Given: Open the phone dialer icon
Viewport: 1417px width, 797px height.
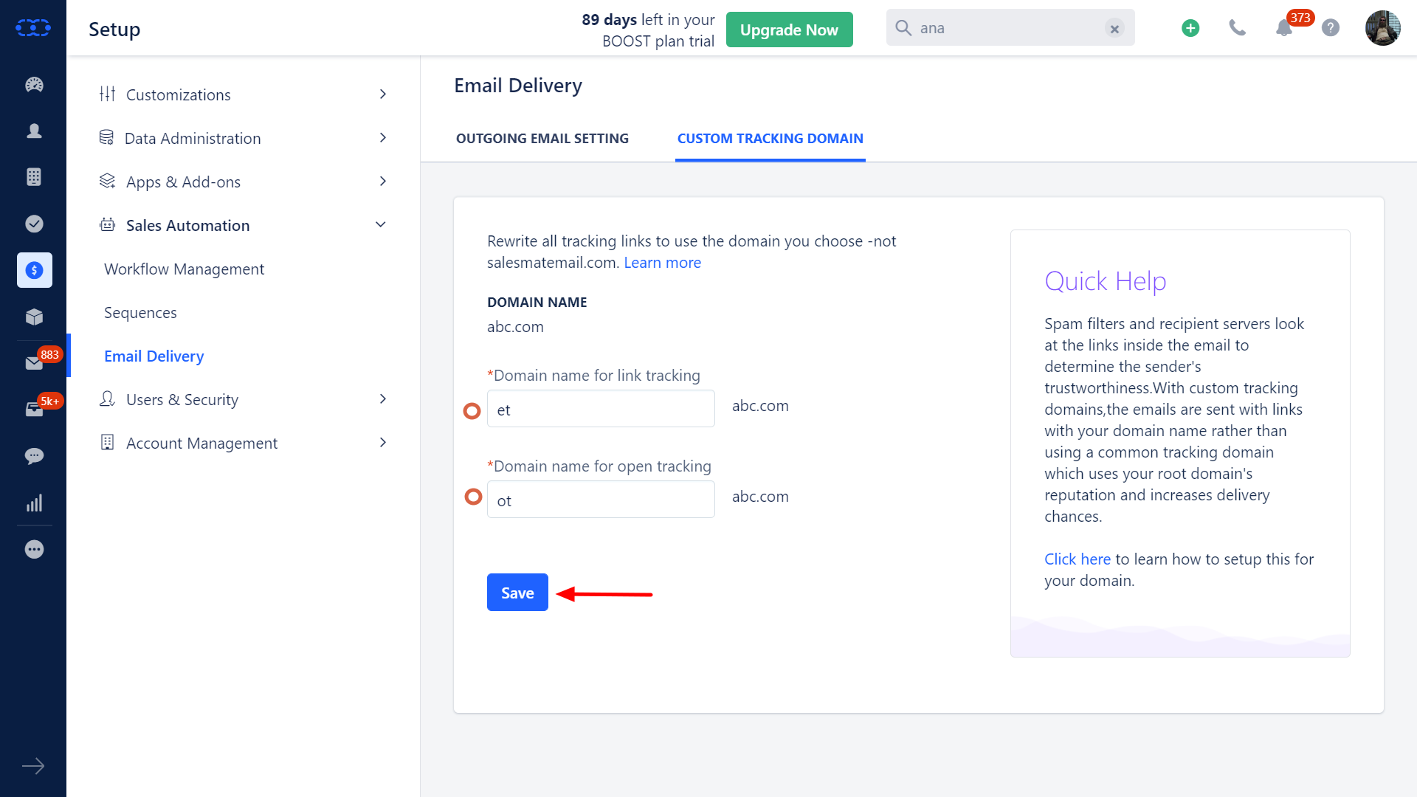Looking at the screenshot, I should pyautogui.click(x=1237, y=28).
